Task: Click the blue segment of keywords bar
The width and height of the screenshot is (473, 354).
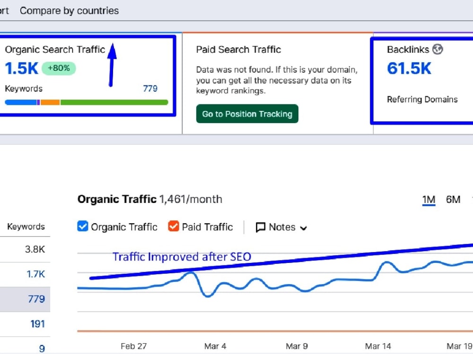Action: click(x=21, y=102)
